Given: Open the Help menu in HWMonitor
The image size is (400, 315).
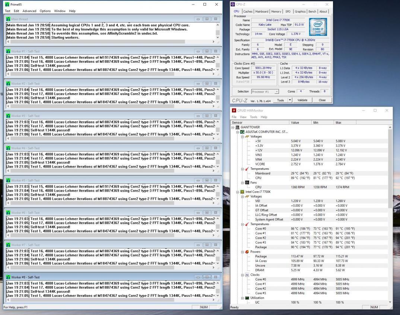Looking at the screenshot, I should 264,117.
